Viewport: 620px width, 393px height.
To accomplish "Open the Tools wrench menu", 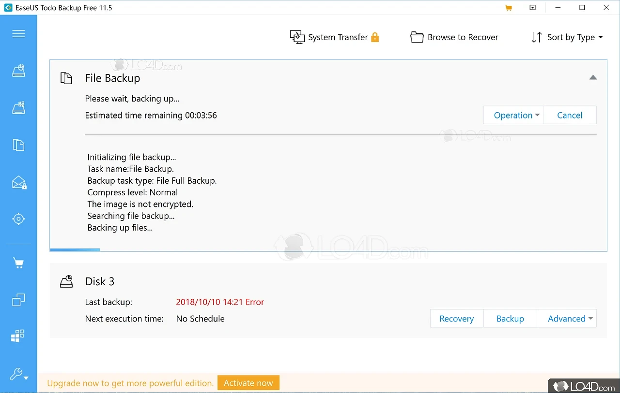I will (19, 374).
